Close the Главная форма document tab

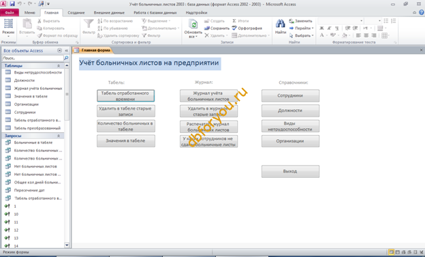pyautogui.click(x=421, y=50)
